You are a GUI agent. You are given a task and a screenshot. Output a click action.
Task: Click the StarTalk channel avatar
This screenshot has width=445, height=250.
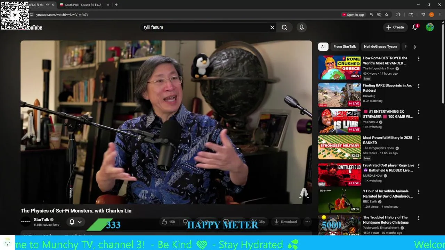26,222
